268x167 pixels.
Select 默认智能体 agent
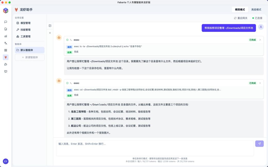click(30, 50)
